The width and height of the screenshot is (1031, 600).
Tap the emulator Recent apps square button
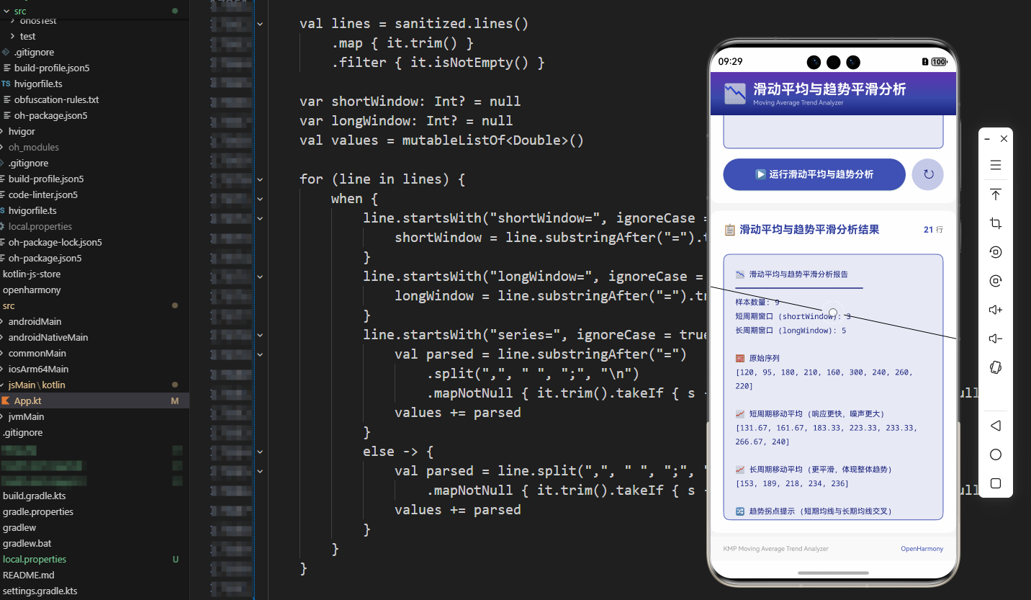(996, 483)
